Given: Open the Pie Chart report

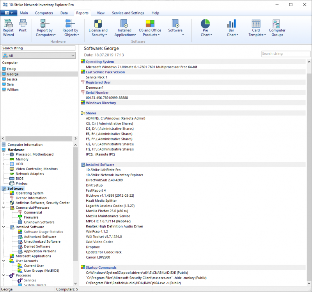Looking at the screenshot, I should [206, 28].
